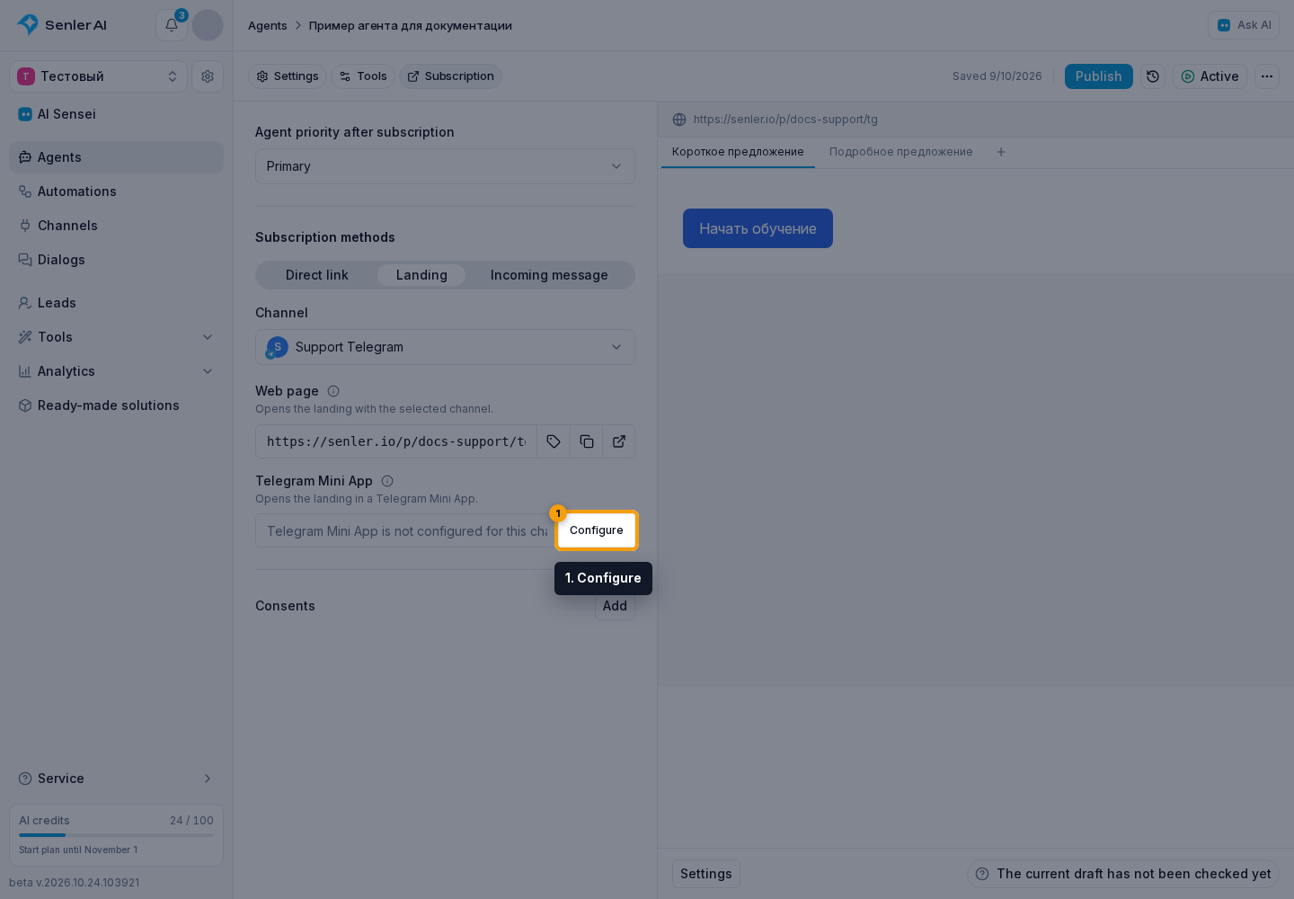Click the globe icon beside preview URL

point(679,120)
